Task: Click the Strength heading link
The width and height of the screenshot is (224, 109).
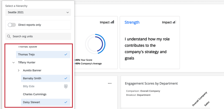Action: [x=132, y=22]
